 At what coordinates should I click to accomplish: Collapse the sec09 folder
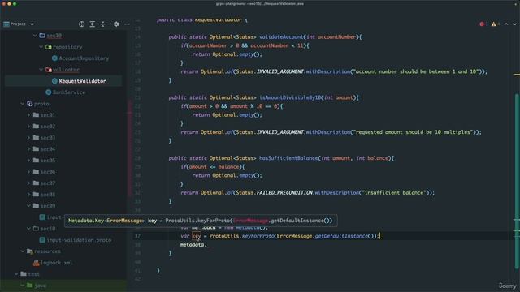tap(28, 205)
